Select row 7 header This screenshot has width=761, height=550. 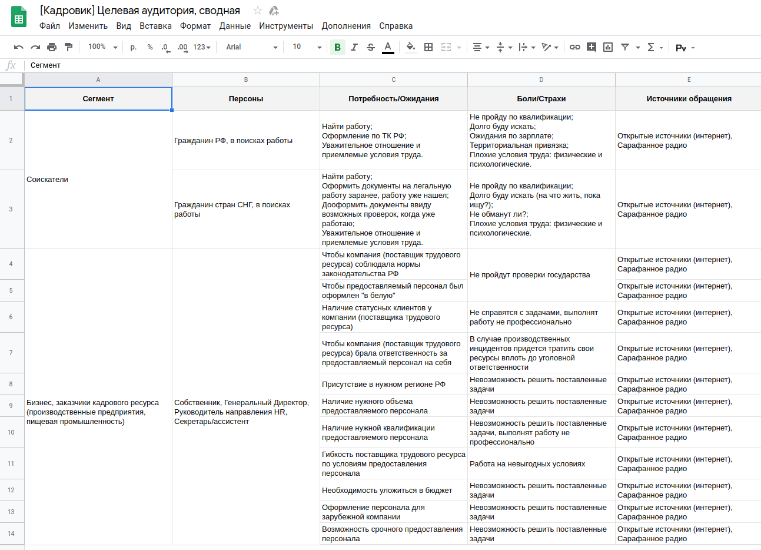(11, 353)
